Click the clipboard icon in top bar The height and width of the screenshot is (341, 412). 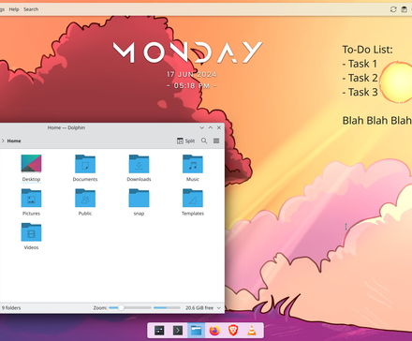point(404,9)
